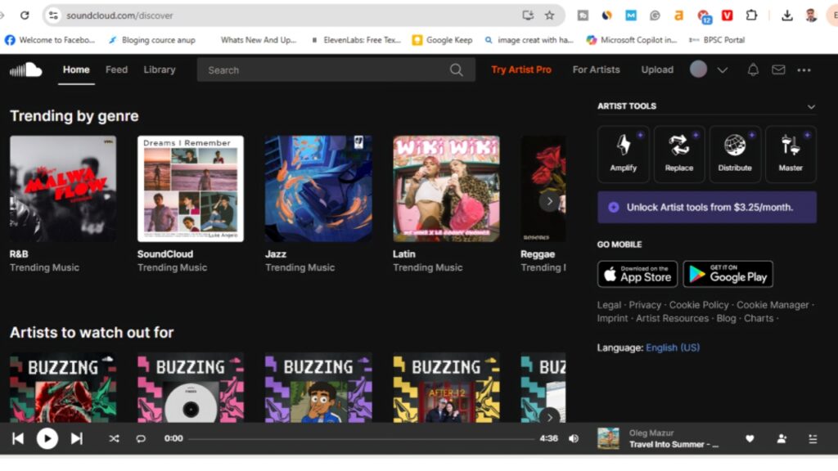This screenshot has width=838, height=471.
Task: Open Try Artist Pro link
Action: [x=521, y=70]
